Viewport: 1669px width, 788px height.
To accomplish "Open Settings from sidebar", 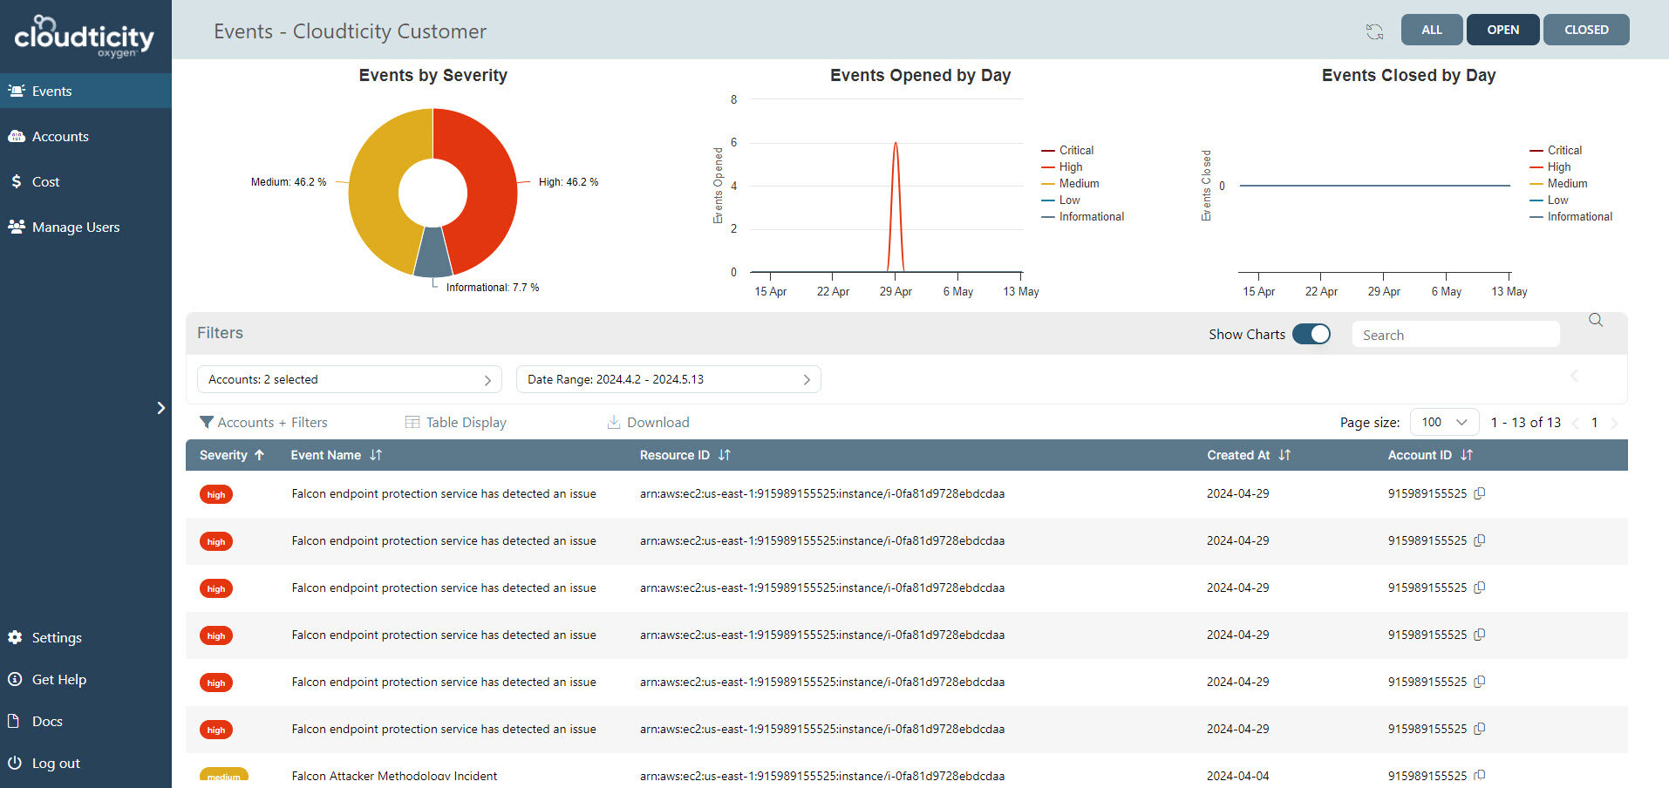I will click(x=57, y=637).
